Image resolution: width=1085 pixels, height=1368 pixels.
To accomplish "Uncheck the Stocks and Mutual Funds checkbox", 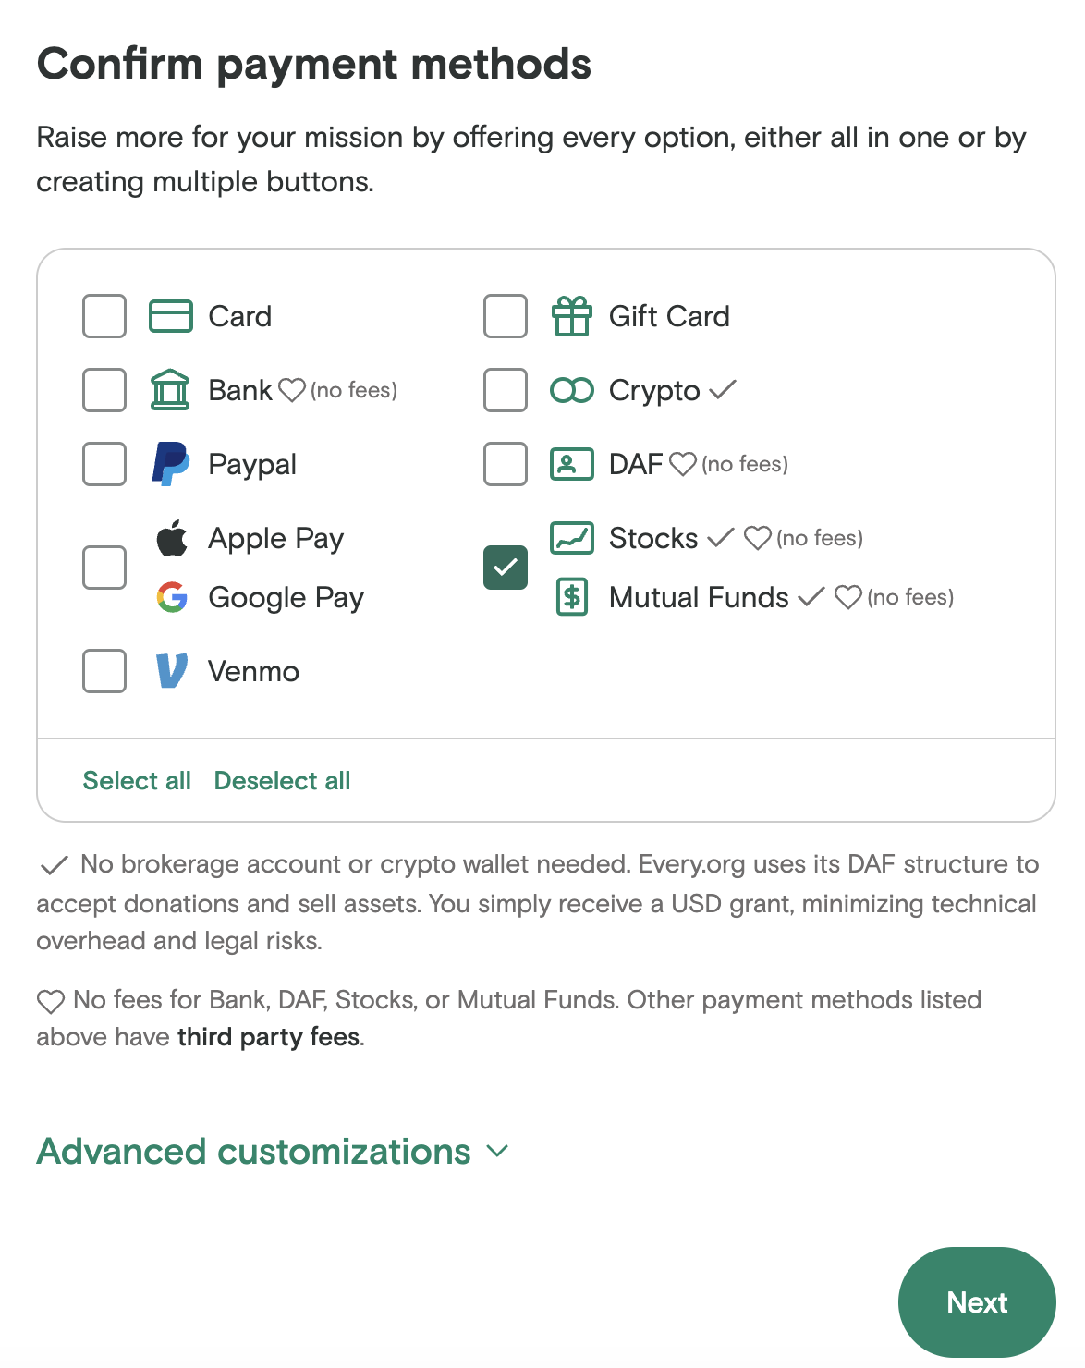I will click(x=506, y=568).
